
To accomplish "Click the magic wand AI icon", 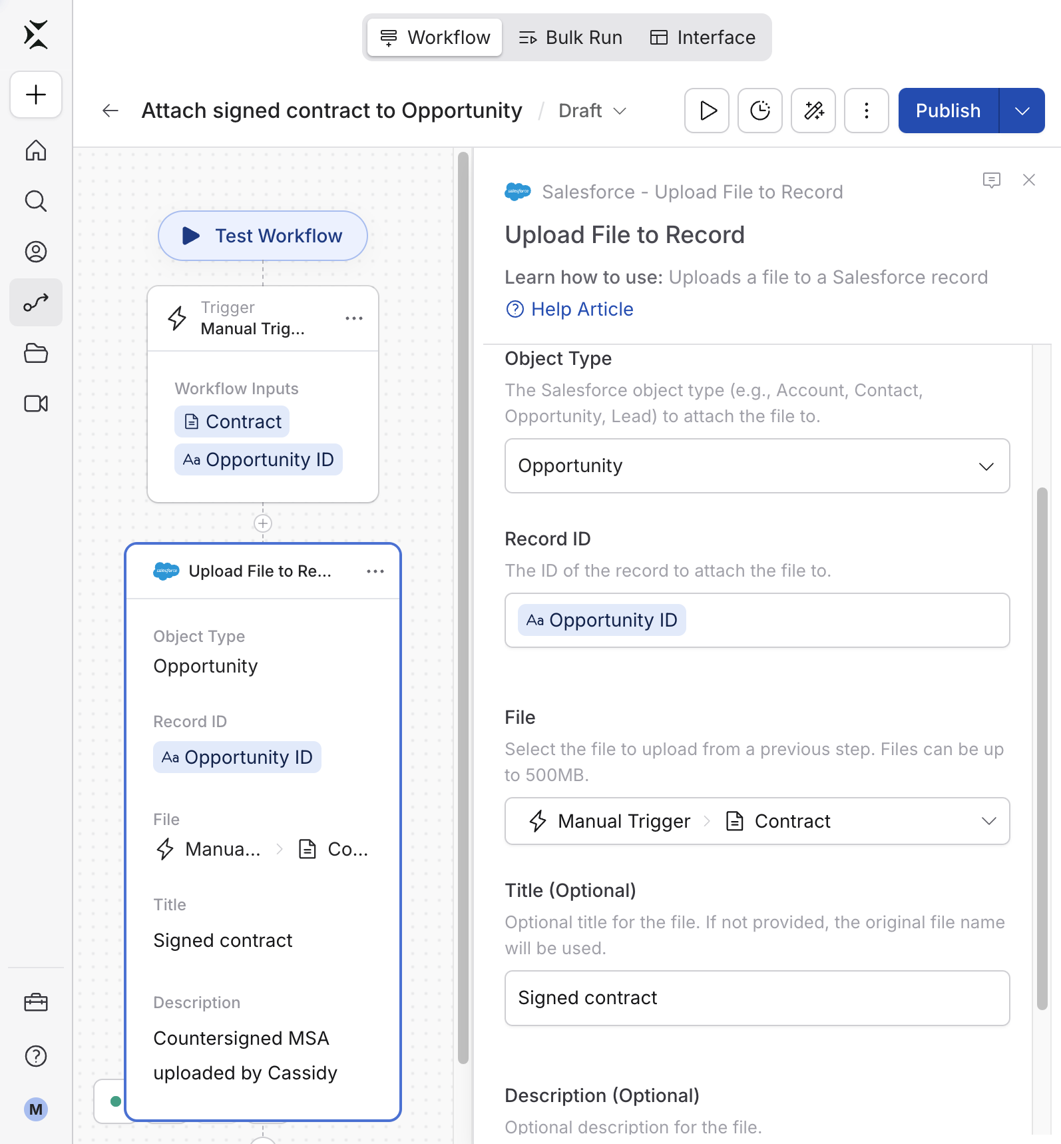I will tap(813, 111).
